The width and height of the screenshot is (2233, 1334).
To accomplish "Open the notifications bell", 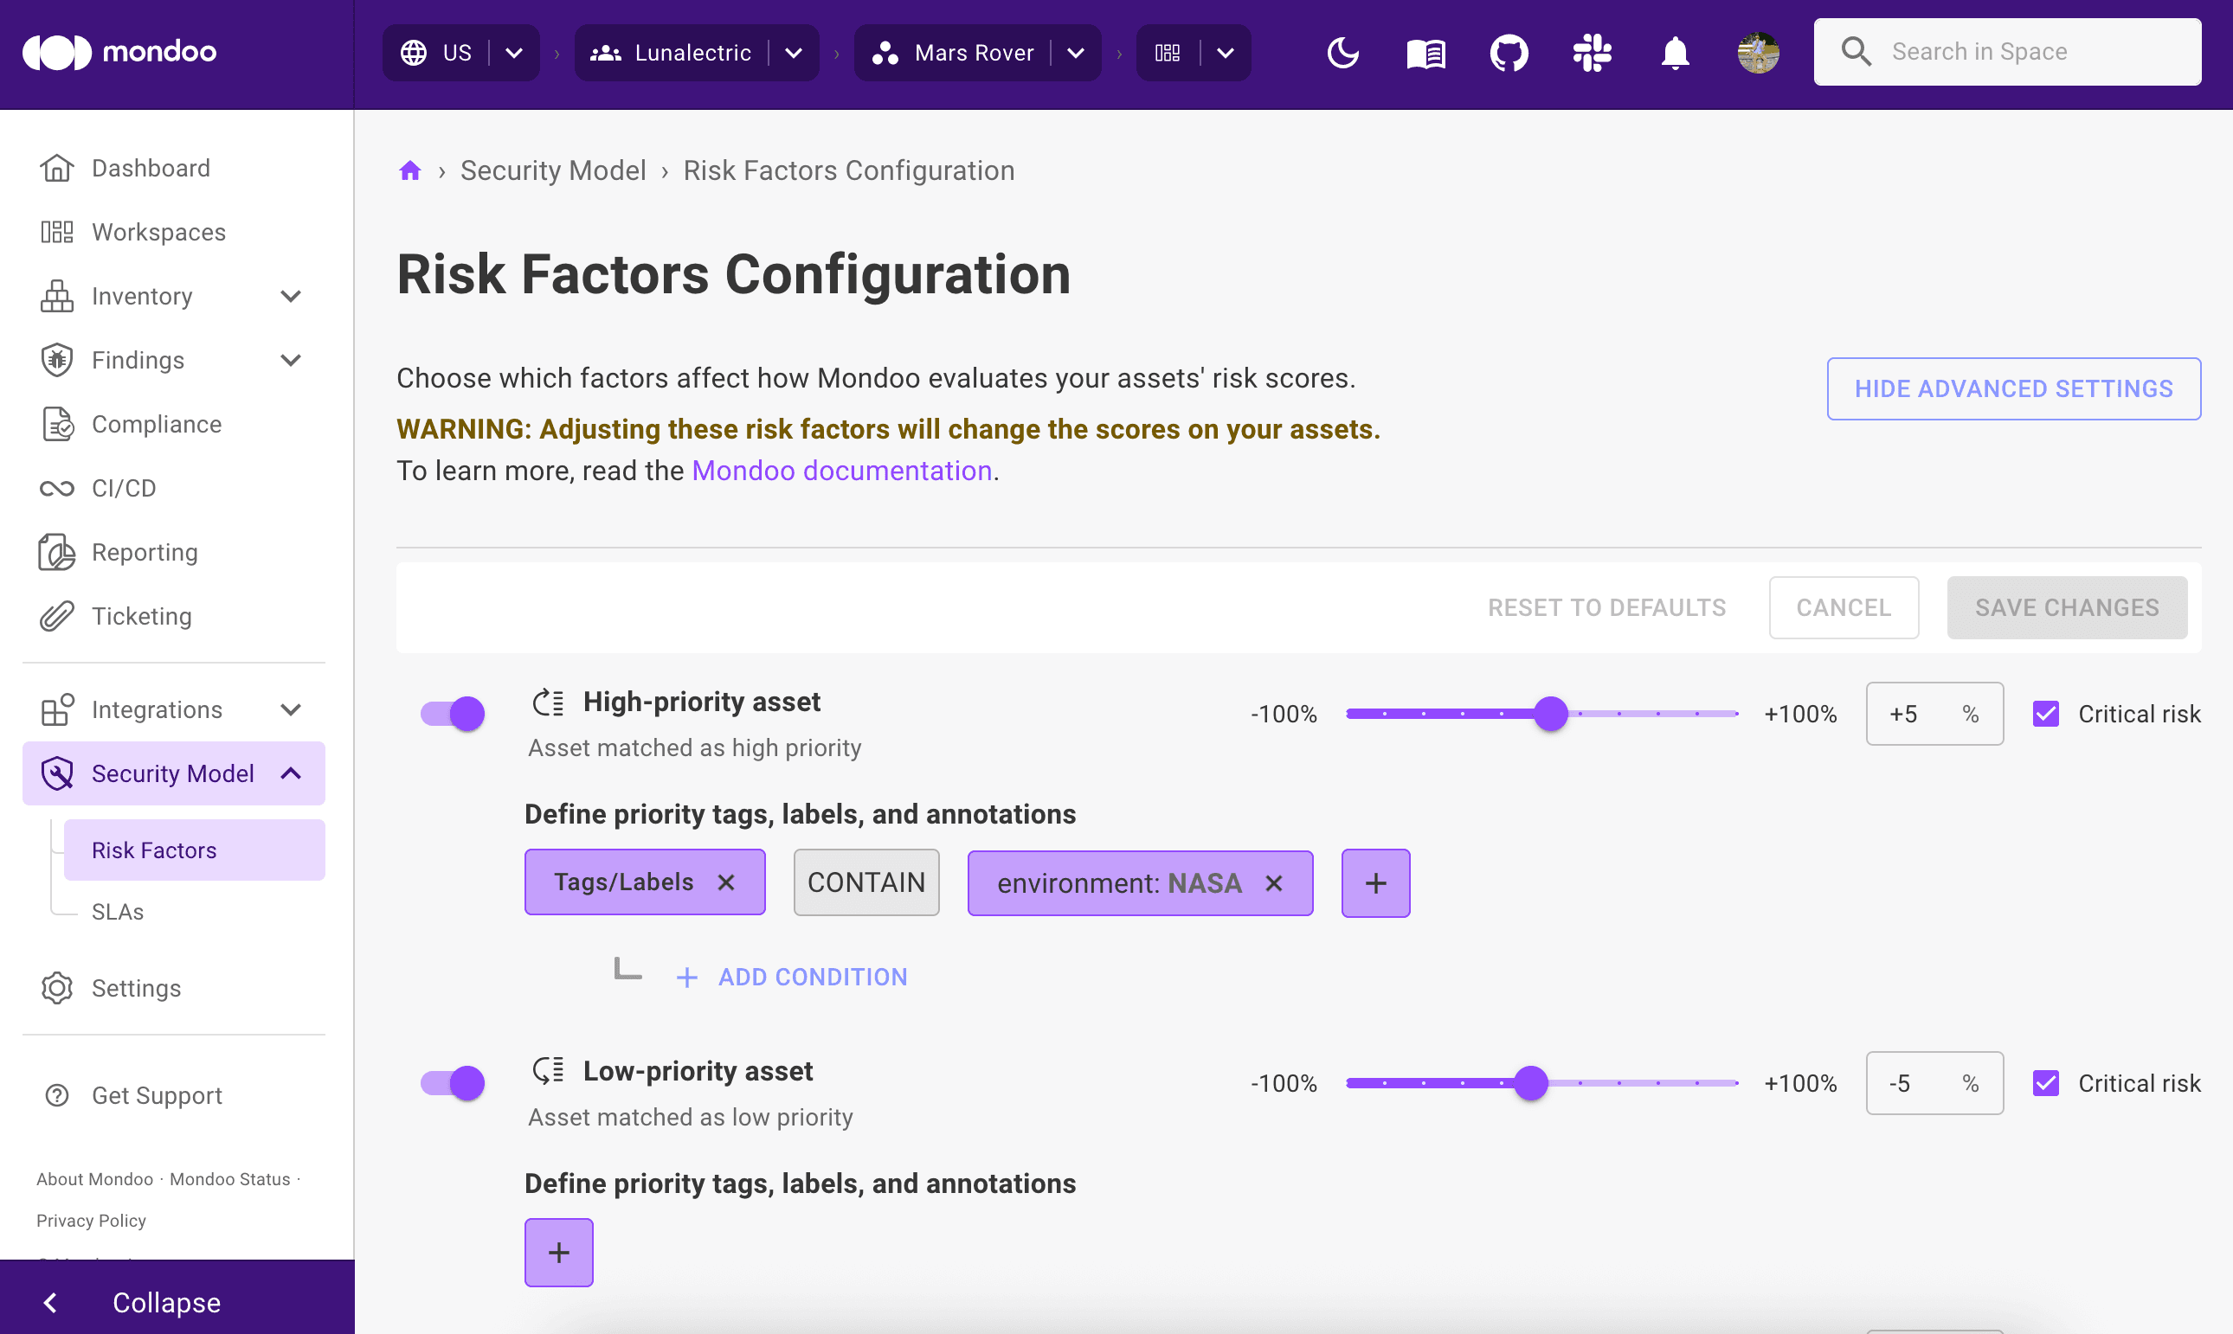I will [1674, 52].
